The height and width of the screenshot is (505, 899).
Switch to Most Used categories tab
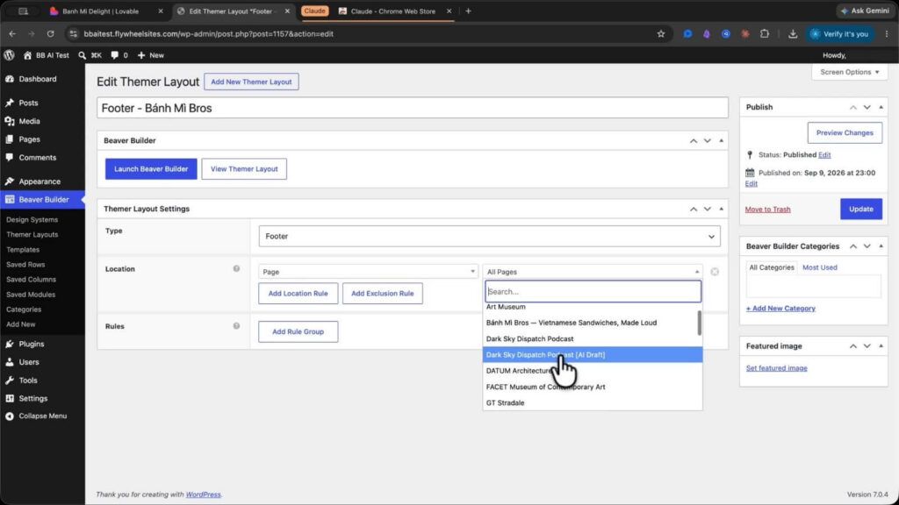[819, 267]
